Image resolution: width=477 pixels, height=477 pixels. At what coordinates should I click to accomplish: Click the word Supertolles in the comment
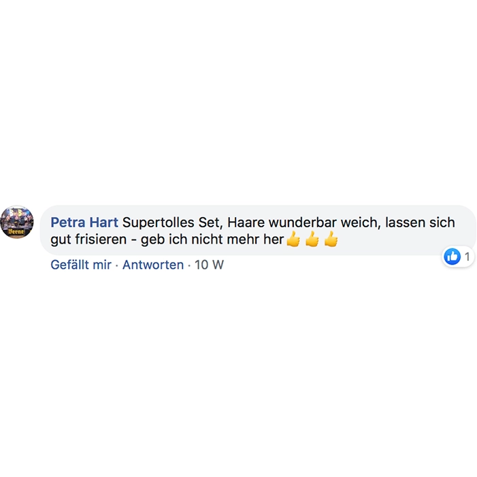tap(158, 223)
